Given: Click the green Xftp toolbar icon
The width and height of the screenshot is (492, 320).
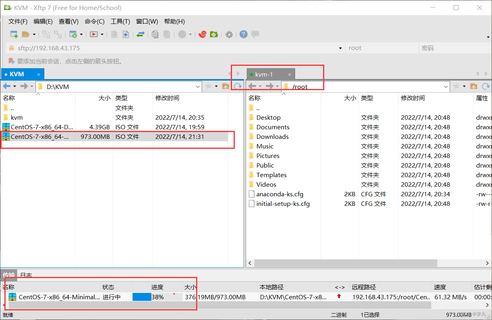Looking at the screenshot, I should 214,34.
